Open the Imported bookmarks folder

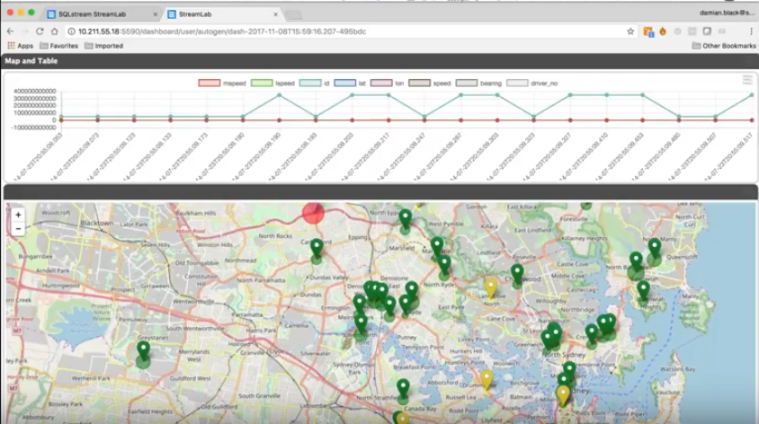[x=103, y=46]
